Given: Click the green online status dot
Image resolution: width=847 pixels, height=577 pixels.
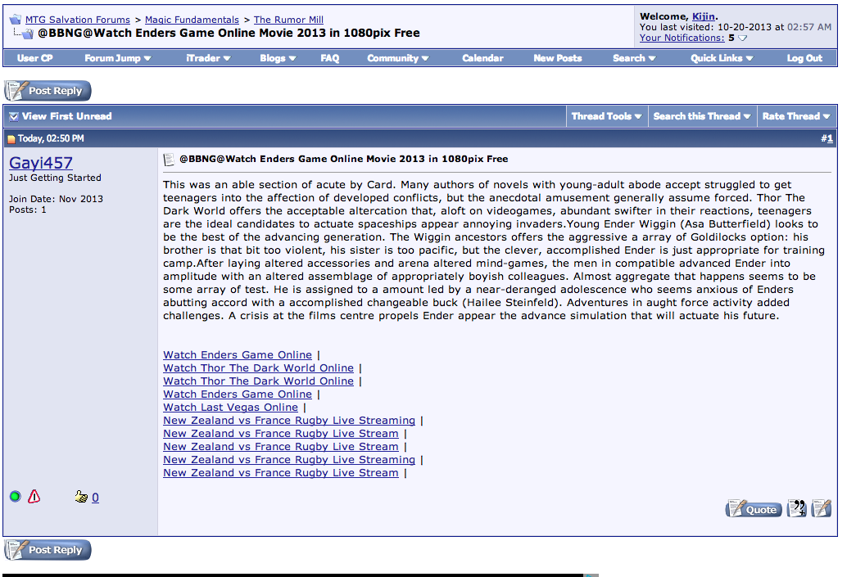Looking at the screenshot, I should click(x=15, y=497).
